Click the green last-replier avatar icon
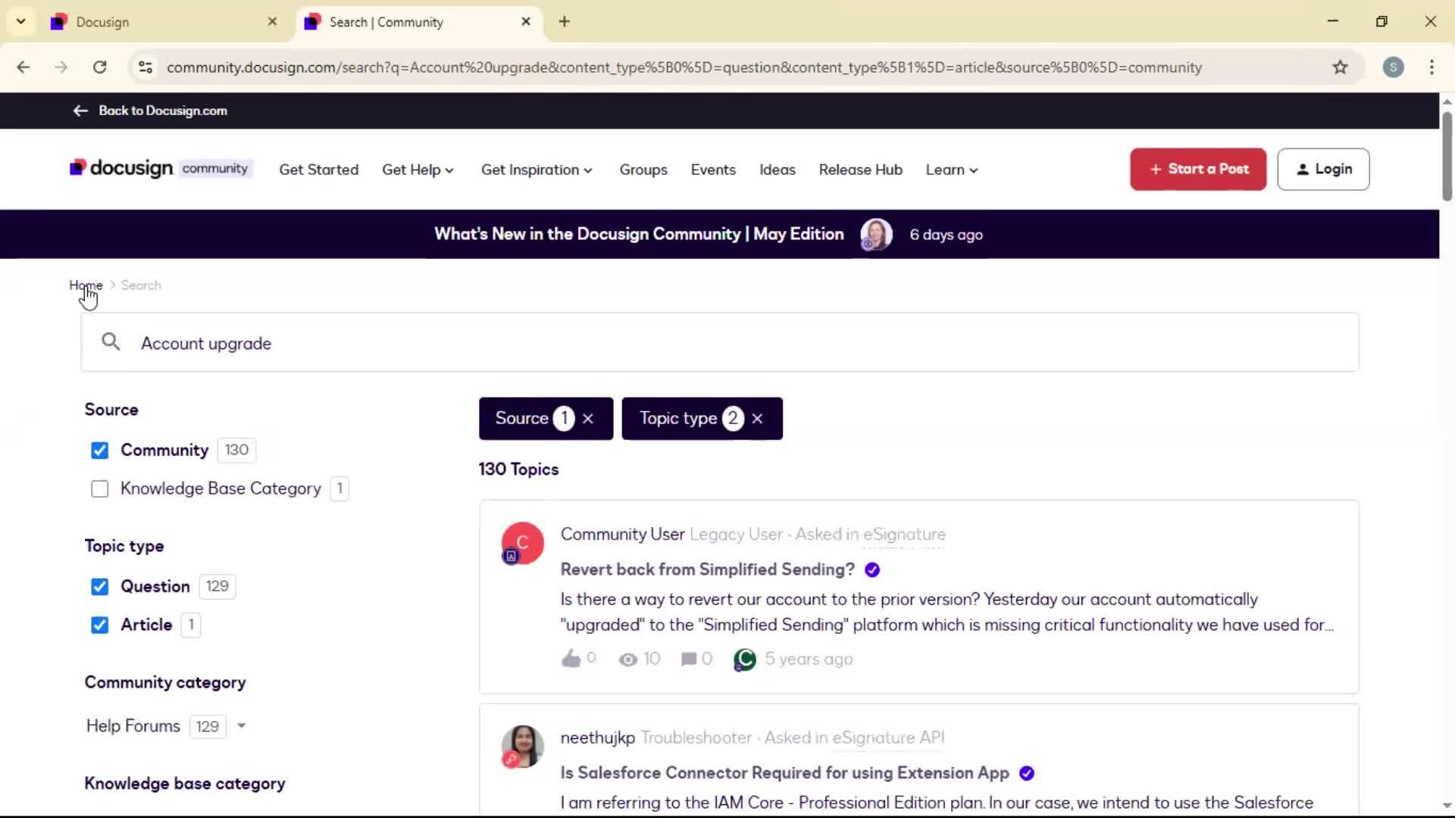Viewport: 1455px width, 818px height. tap(744, 660)
